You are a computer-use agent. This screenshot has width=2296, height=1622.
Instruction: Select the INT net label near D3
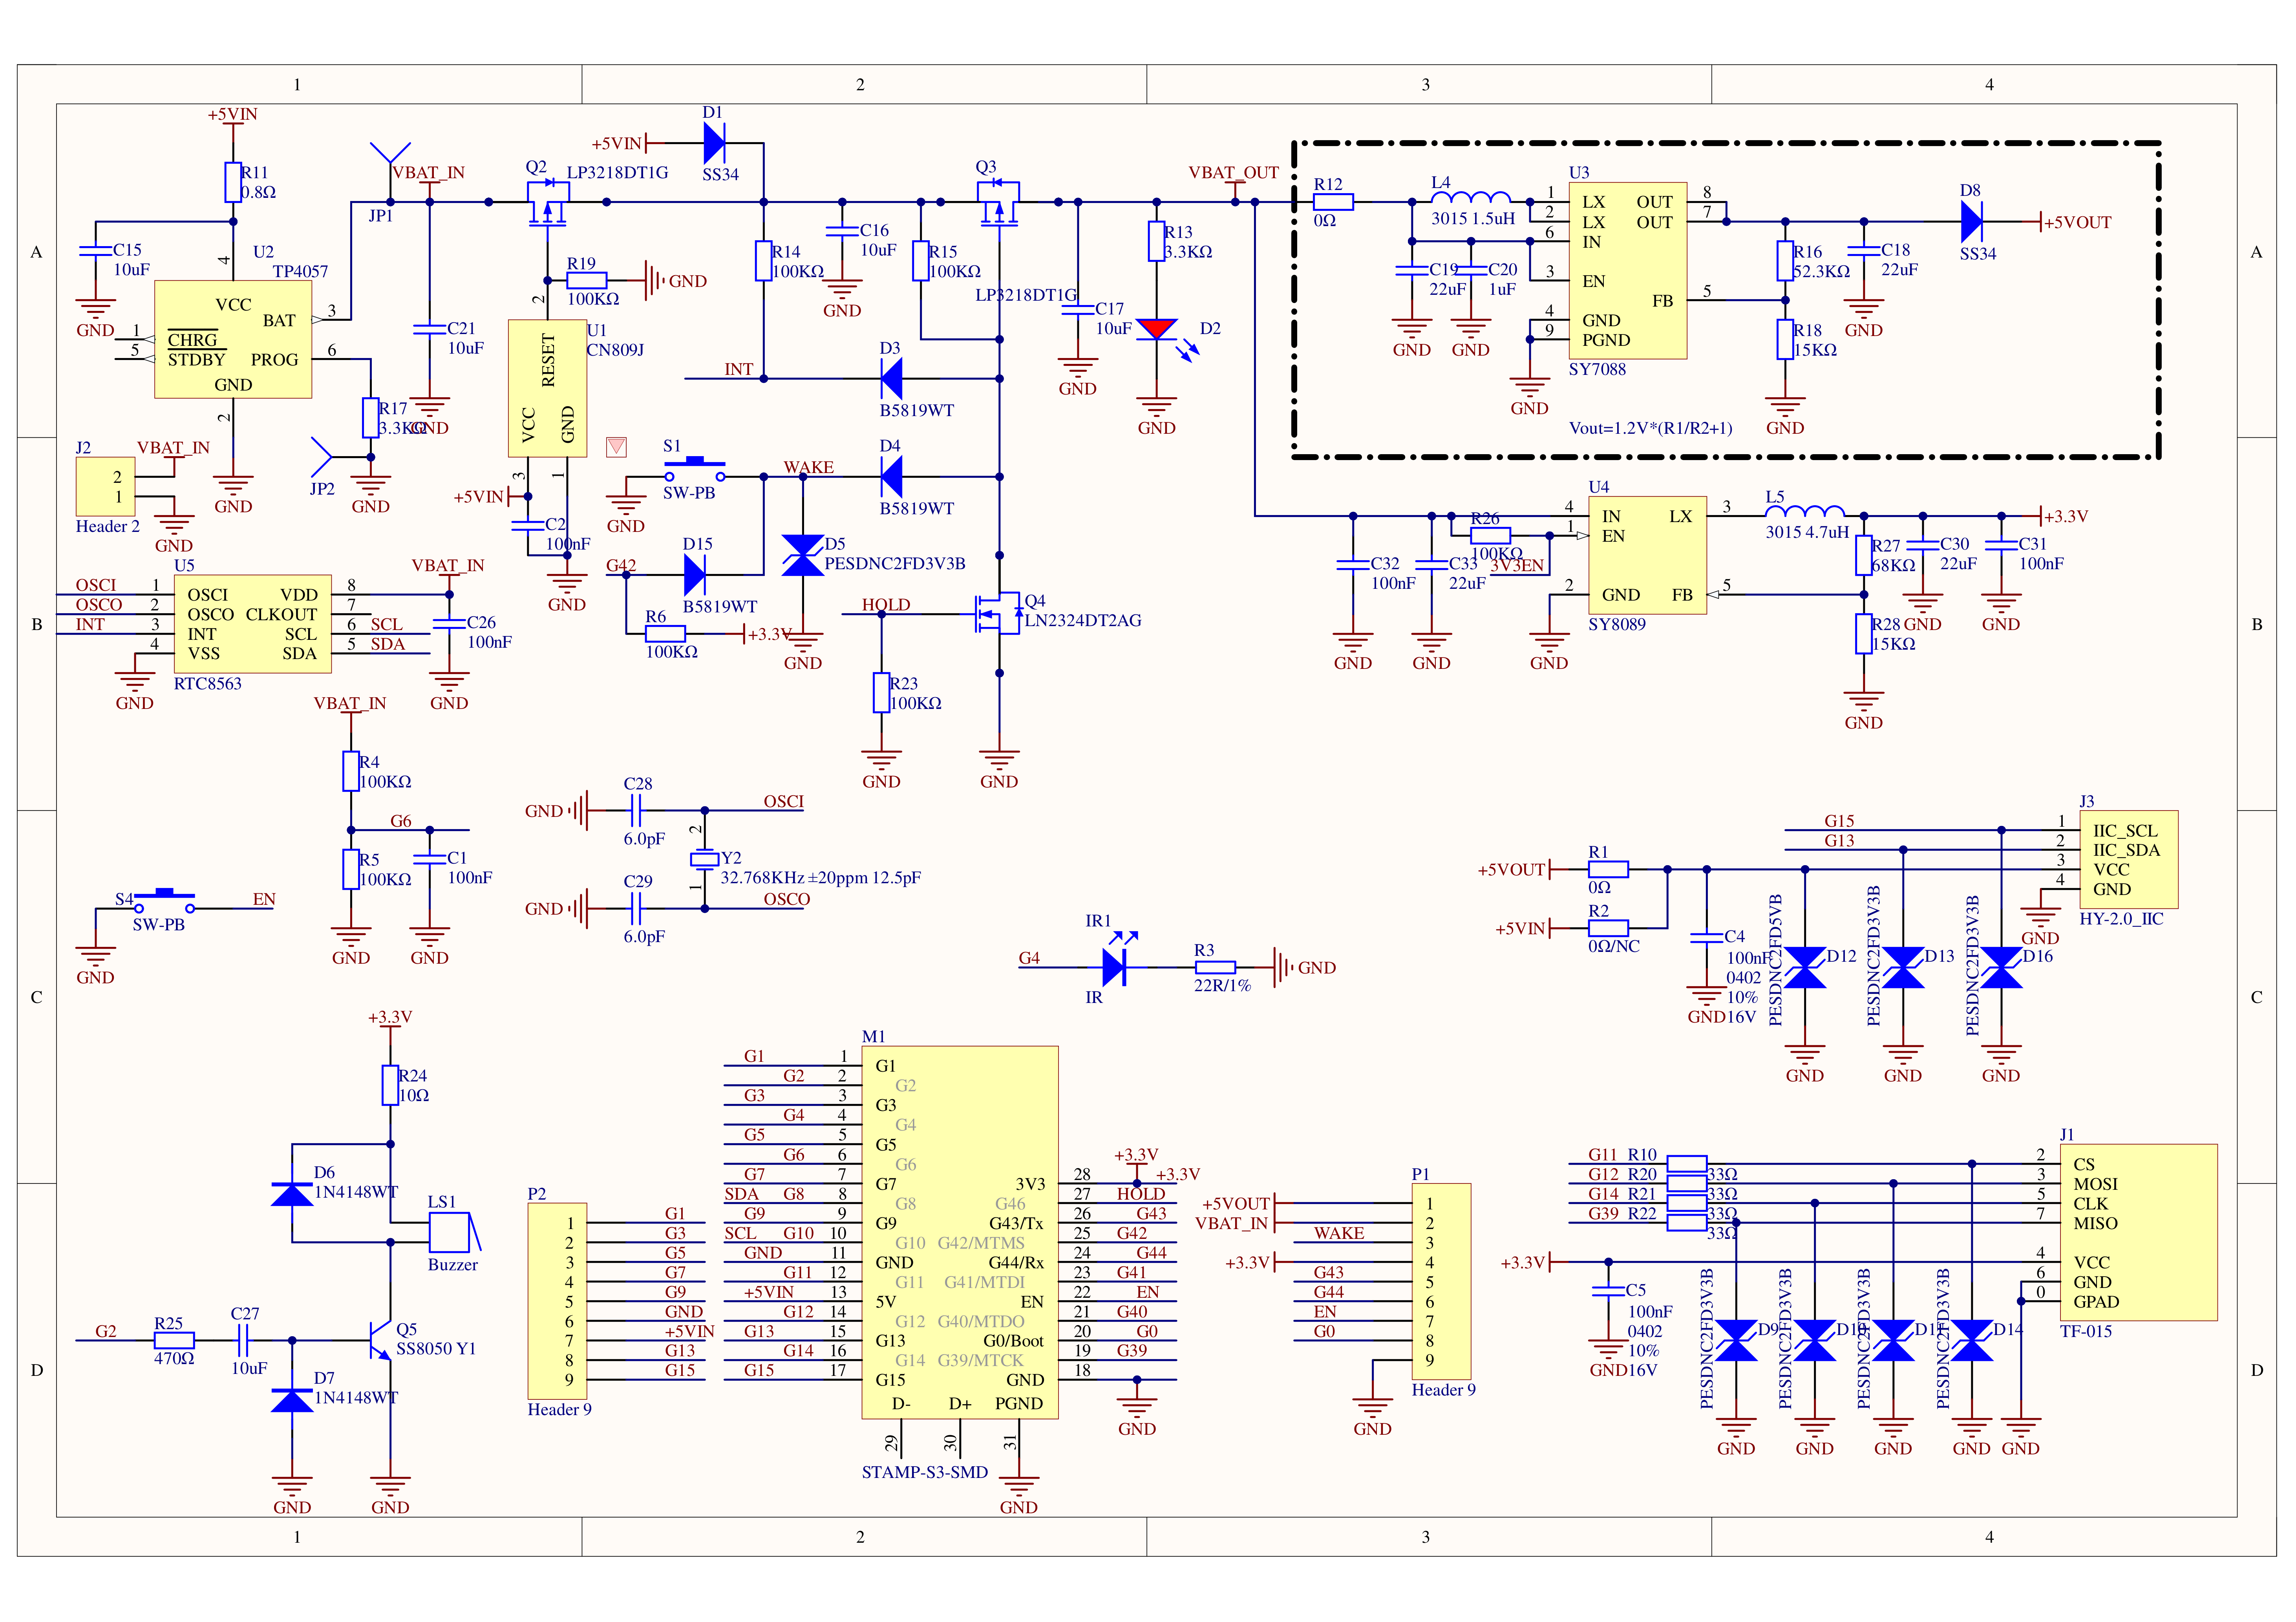pyautogui.click(x=738, y=369)
